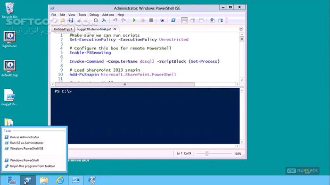Open the Tools menu
Image resolution: width=330 pixels, height=185 pixels.
[82, 15]
